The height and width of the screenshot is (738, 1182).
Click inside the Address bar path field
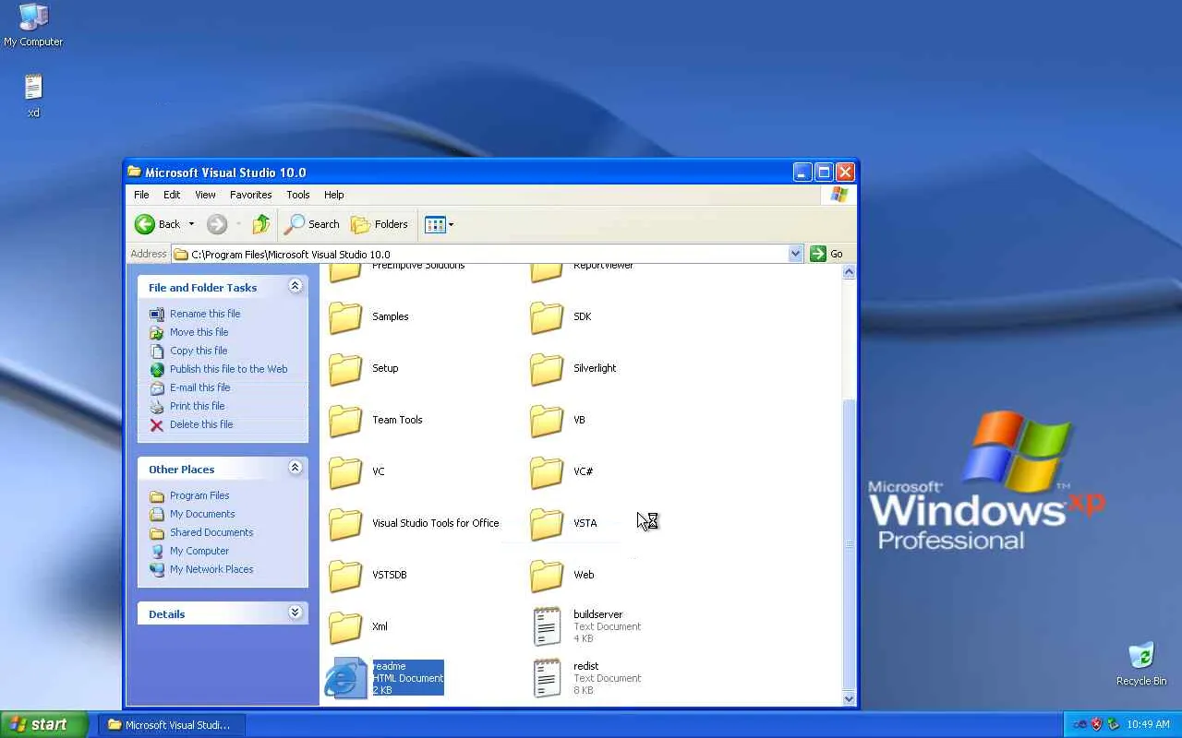(x=479, y=254)
